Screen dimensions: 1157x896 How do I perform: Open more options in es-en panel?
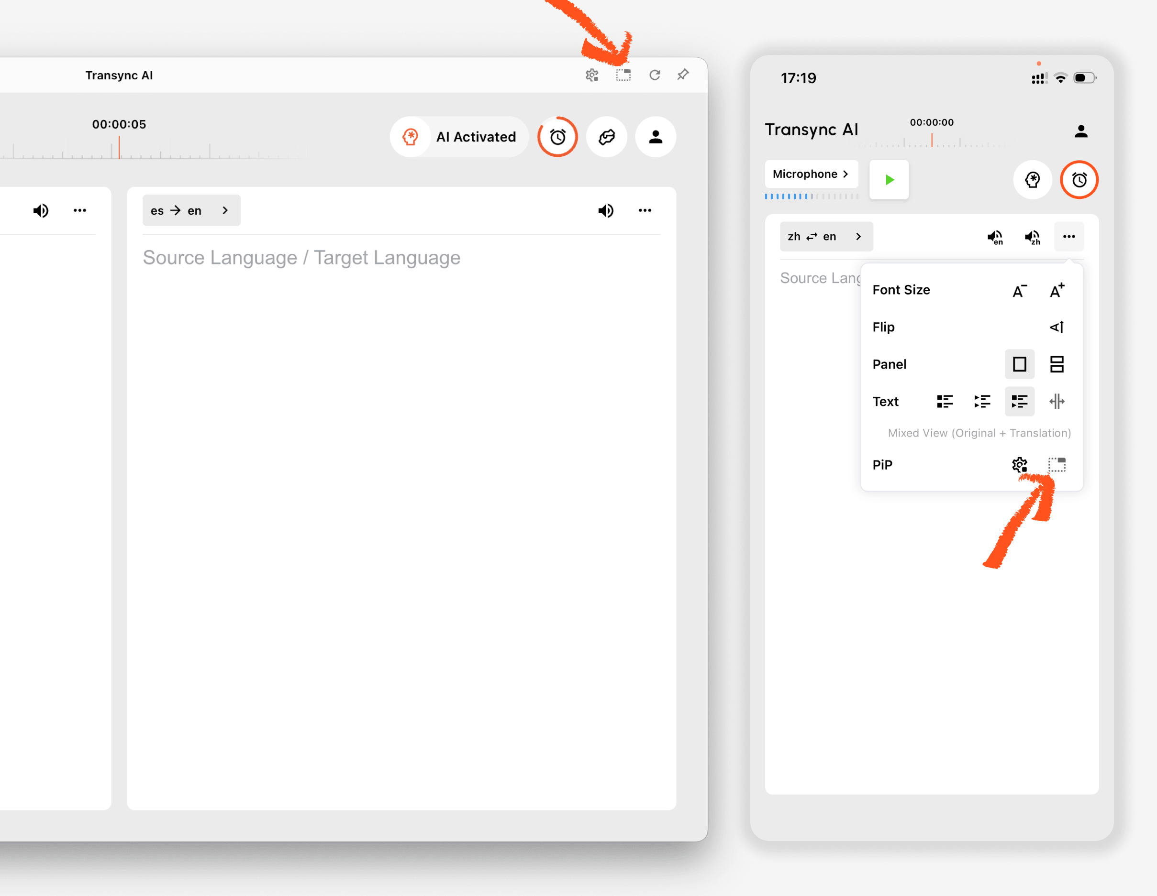[x=645, y=211]
